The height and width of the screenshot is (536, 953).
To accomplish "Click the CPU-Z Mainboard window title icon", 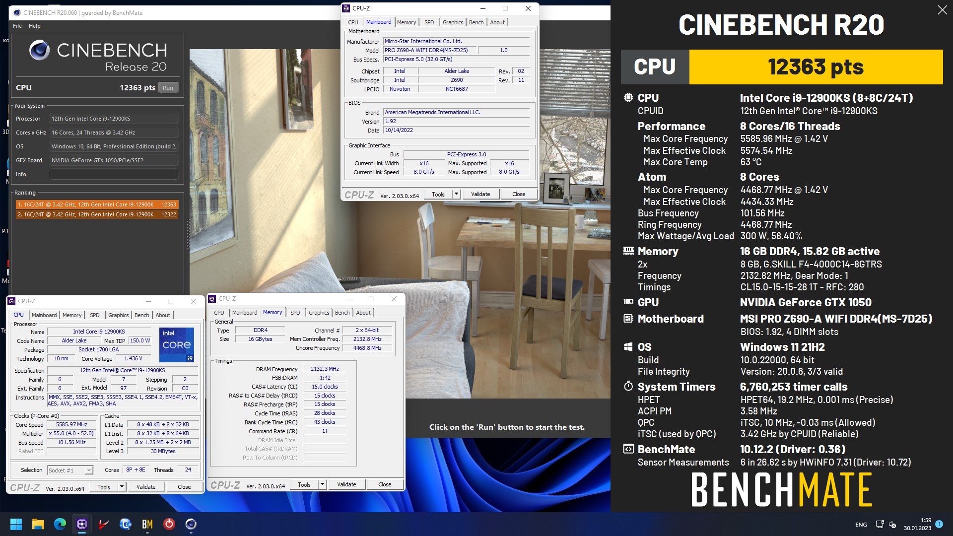I will [x=346, y=8].
